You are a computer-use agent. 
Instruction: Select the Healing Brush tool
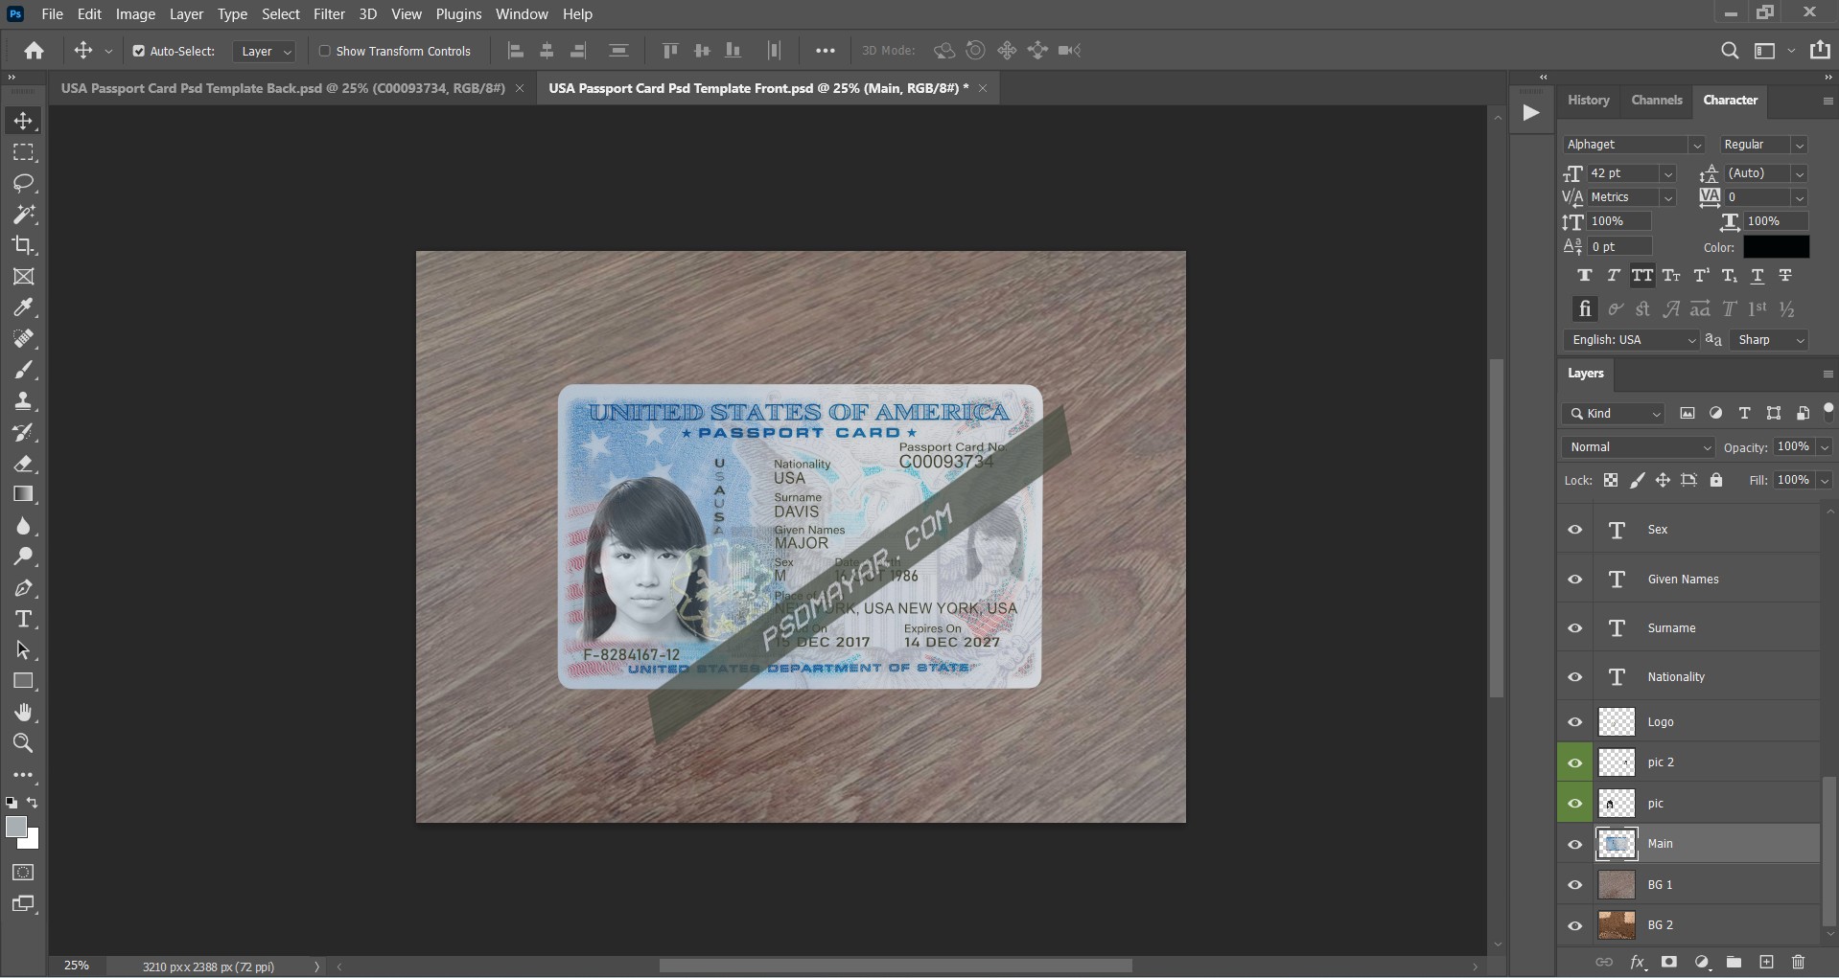coord(24,339)
